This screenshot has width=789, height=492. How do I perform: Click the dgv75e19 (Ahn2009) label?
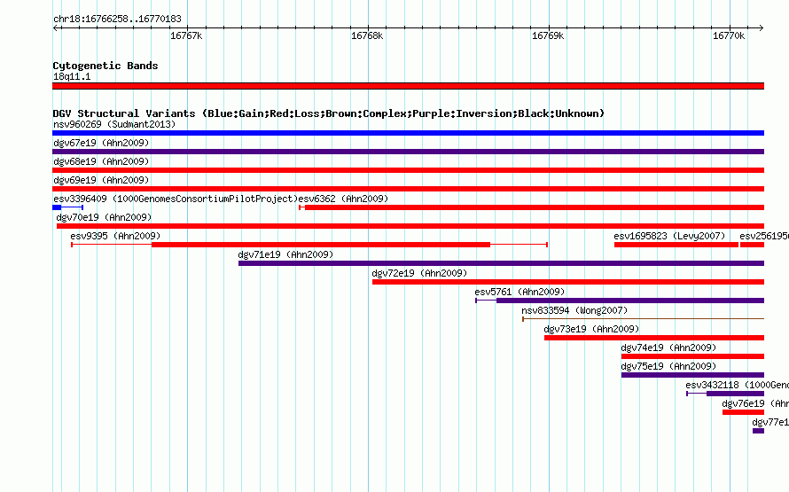click(x=668, y=366)
